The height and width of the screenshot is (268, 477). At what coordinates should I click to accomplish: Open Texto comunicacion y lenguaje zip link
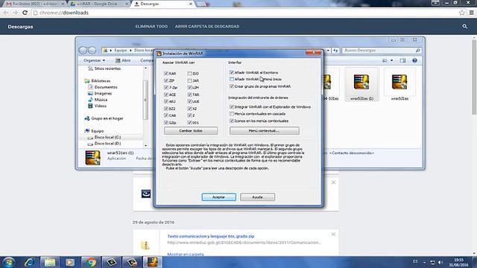[x=211, y=236]
